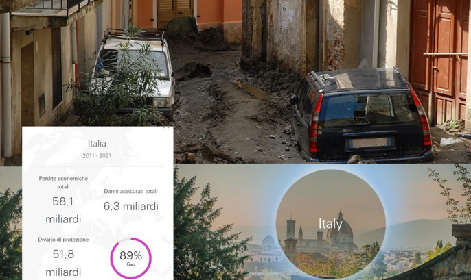
Task: Select the 2011 - 2021 date range
Action: 97,155
